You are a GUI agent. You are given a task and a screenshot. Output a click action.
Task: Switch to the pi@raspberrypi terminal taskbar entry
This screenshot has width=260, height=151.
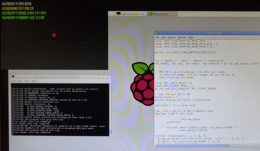coord(131,14)
